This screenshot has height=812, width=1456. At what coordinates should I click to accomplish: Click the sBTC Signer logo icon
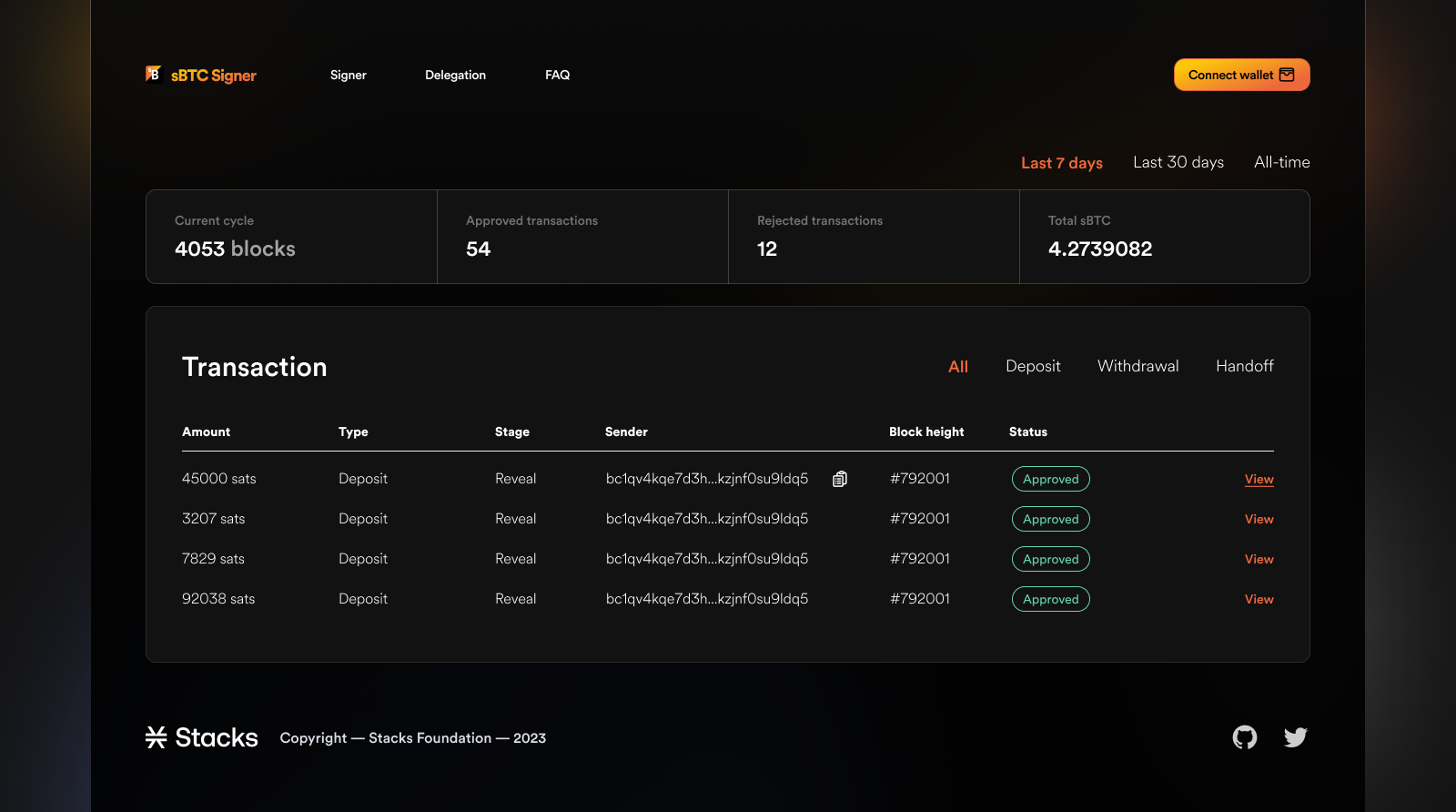(x=153, y=74)
